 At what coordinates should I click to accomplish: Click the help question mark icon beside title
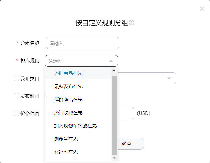[x=131, y=22]
